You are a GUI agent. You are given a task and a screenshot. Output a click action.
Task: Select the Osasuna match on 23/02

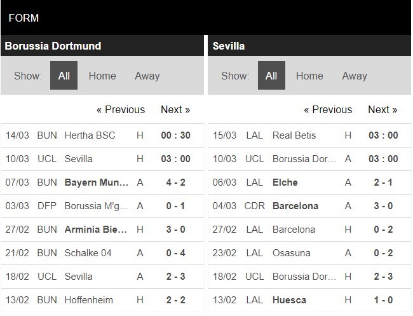tap(291, 253)
